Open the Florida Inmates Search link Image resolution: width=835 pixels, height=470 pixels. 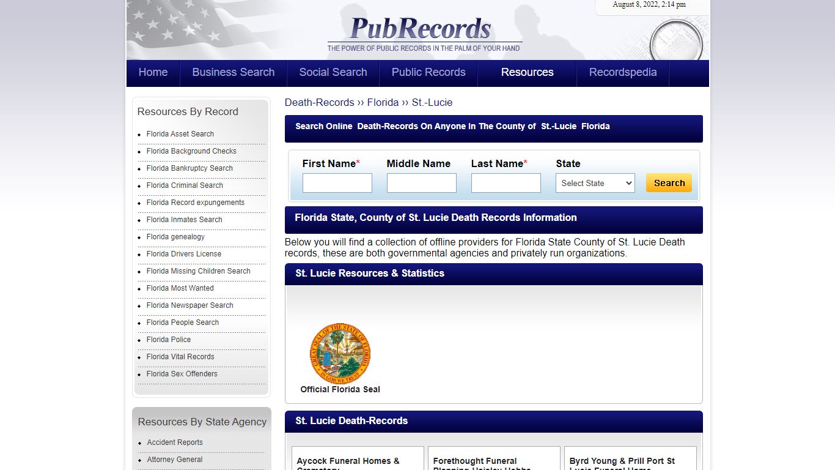[185, 220]
